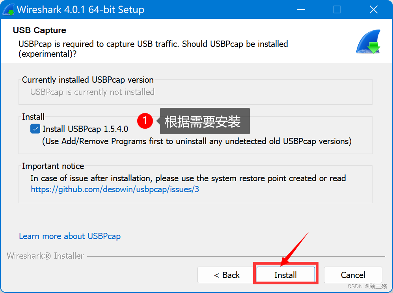
Task: Click the Install button to begin installation
Action: tap(285, 275)
